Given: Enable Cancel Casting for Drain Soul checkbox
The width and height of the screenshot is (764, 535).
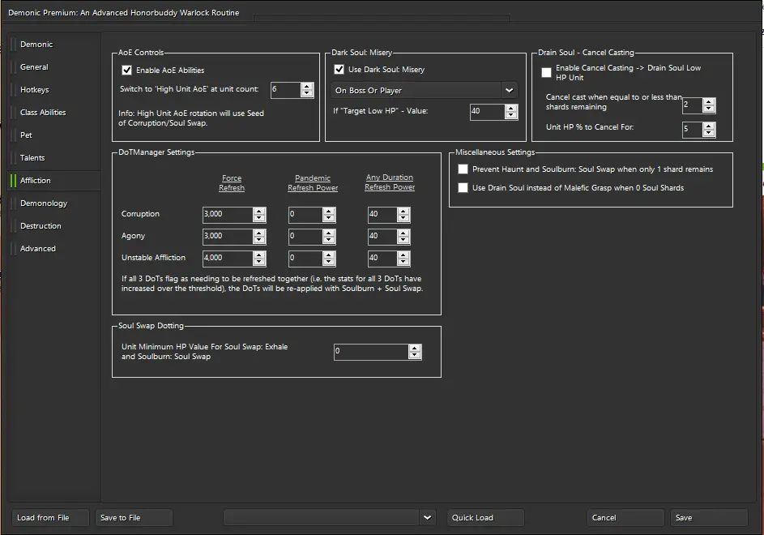Looking at the screenshot, I should click(x=547, y=73).
